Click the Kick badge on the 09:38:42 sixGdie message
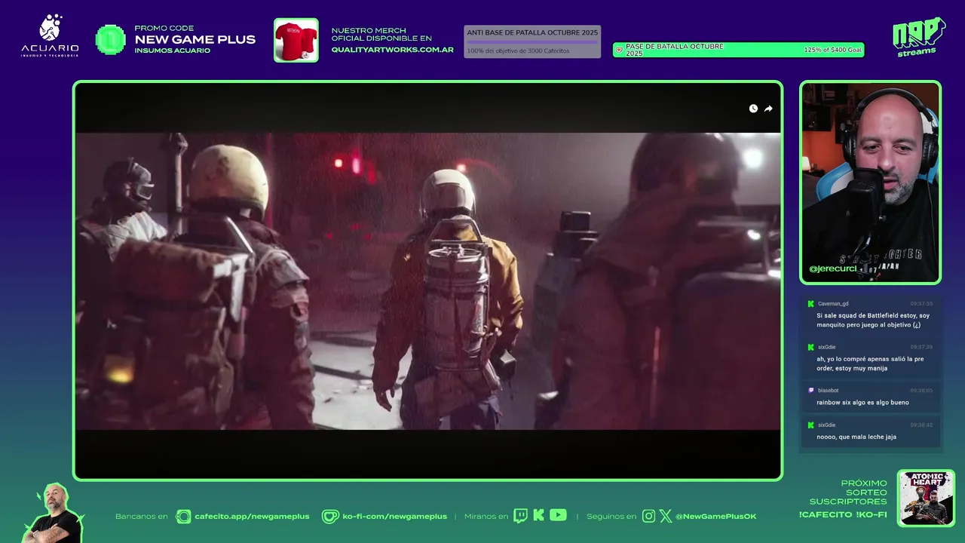965x543 pixels. (810, 425)
